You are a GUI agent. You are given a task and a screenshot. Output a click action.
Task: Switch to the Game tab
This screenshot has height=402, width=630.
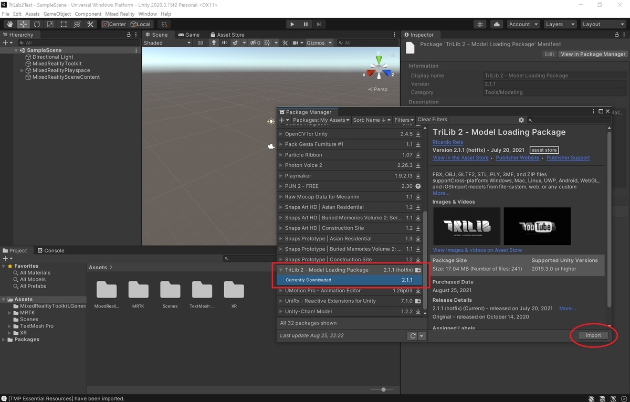point(188,35)
